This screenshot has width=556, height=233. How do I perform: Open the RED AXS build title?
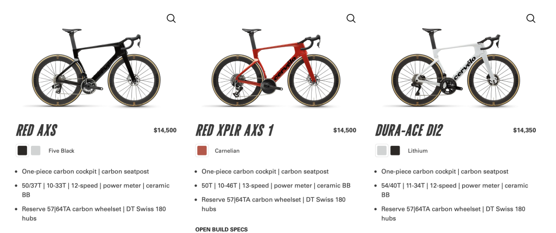point(36,131)
